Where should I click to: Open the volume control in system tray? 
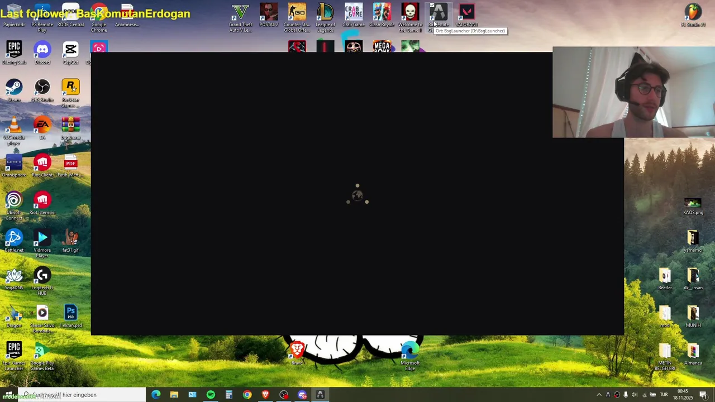pos(635,395)
